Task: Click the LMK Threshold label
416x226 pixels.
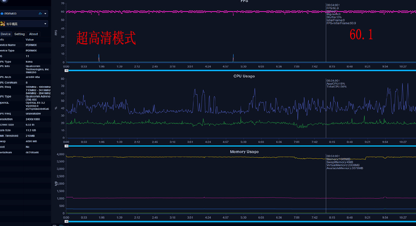Action: [9, 136]
